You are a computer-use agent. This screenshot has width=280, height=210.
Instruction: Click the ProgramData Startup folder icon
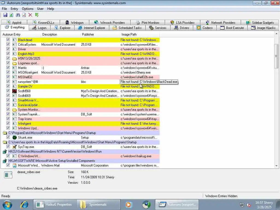[x=5, y=133]
